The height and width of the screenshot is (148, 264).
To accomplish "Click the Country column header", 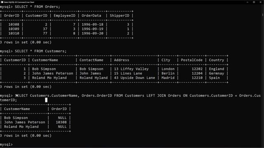I will [x=217, y=60].
